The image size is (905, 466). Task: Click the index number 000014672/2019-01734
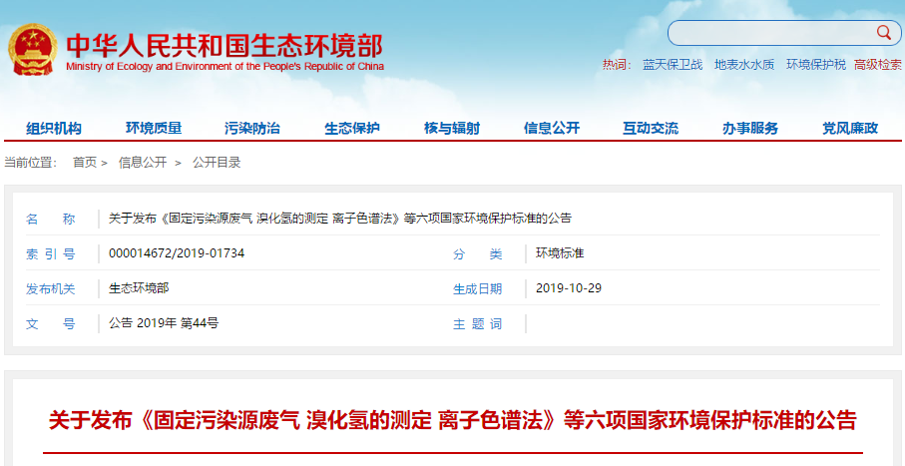[177, 252]
